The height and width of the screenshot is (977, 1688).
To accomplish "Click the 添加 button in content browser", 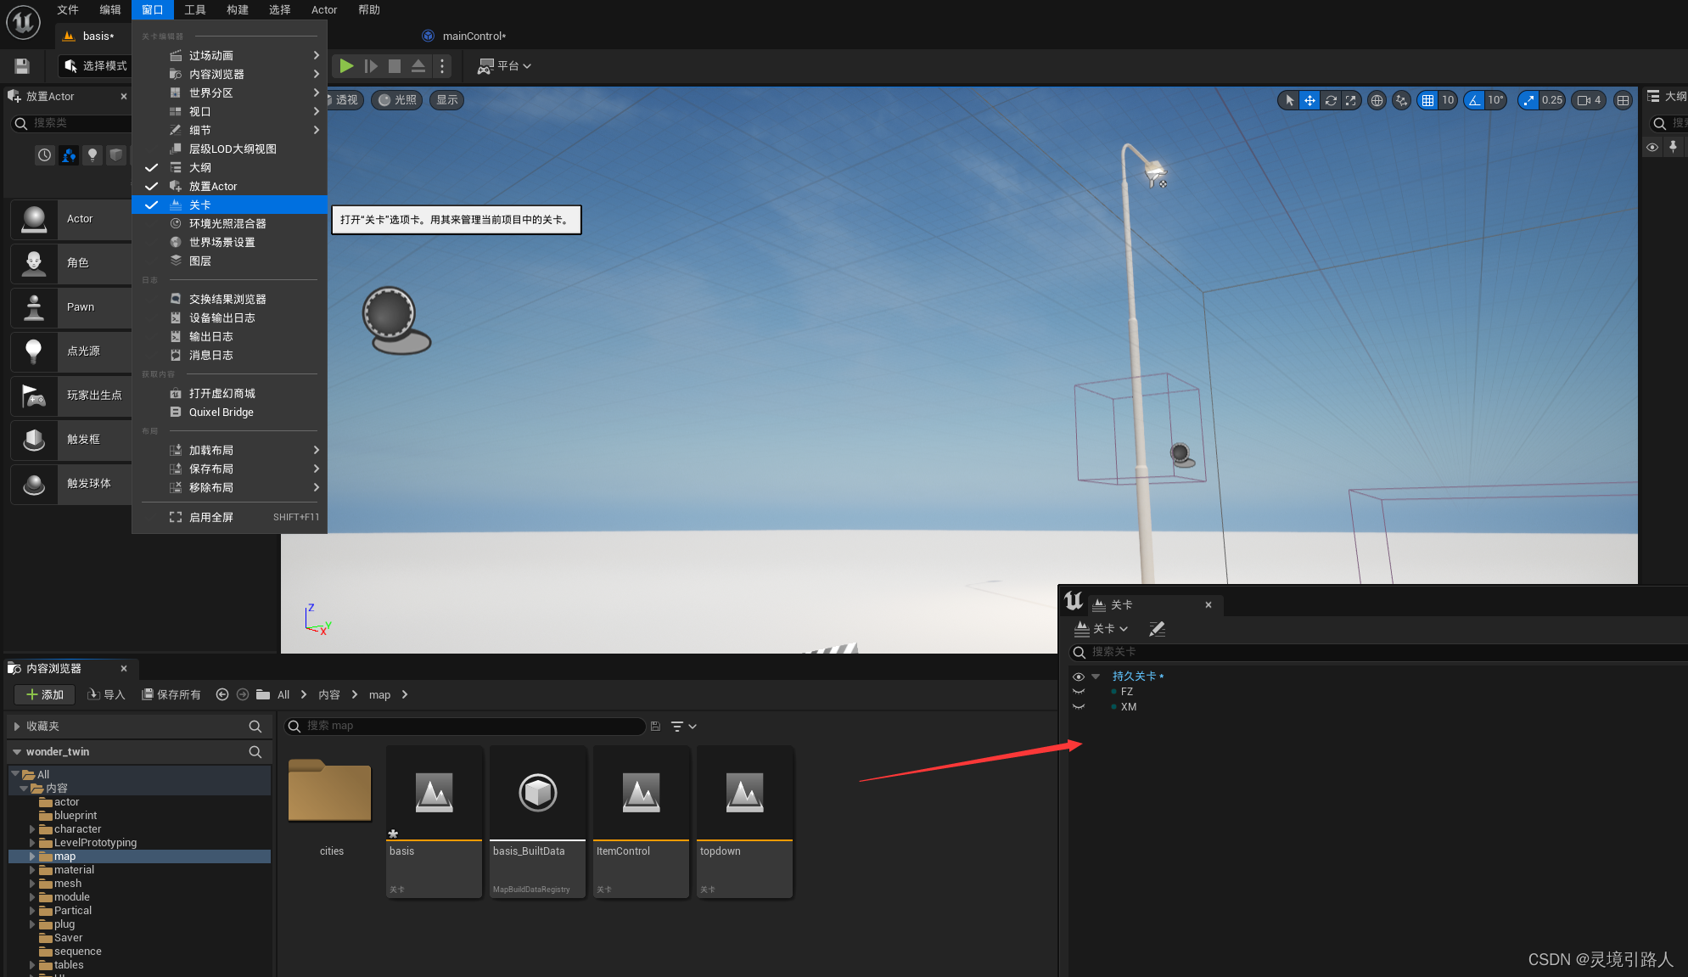I will point(45,694).
